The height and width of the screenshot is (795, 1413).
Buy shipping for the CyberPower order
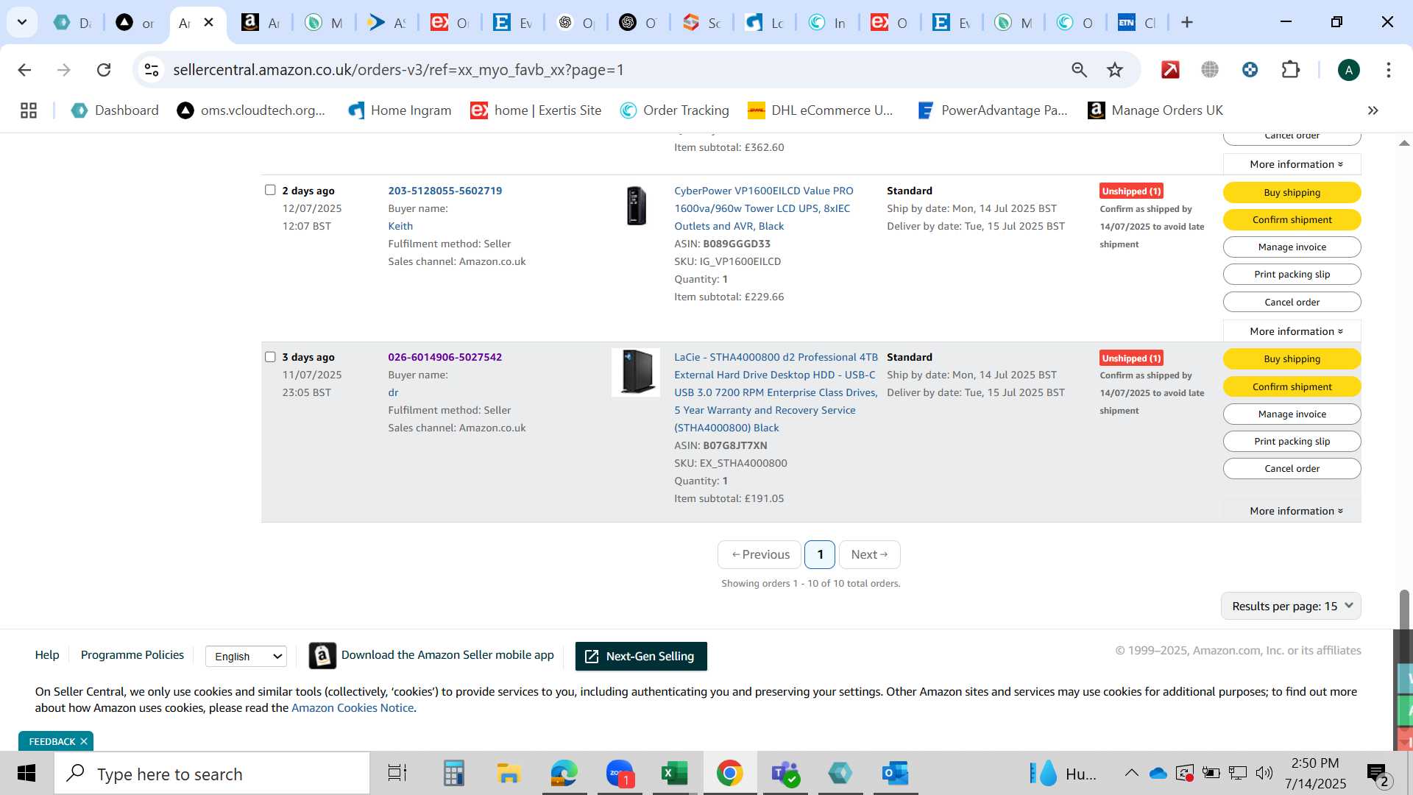(1292, 192)
